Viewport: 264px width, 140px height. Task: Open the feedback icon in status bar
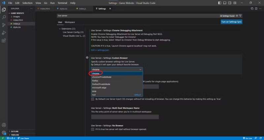pyautogui.click(x=256, y=138)
